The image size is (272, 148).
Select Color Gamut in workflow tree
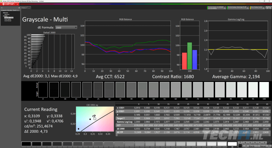[x=8, y=19]
